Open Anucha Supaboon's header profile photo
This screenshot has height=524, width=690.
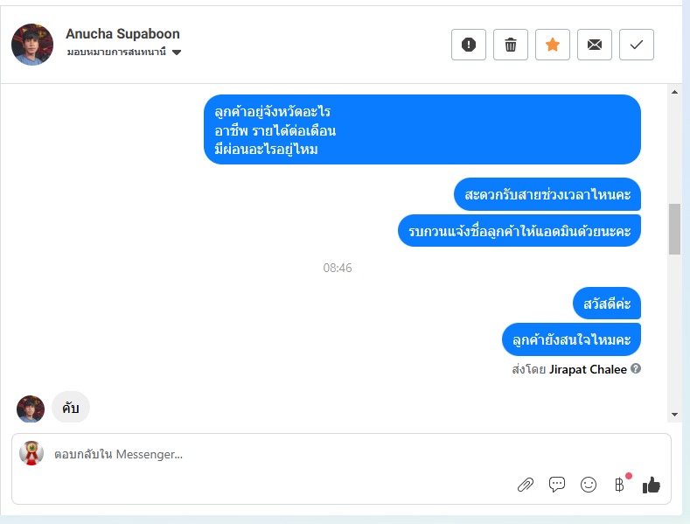tap(32, 45)
